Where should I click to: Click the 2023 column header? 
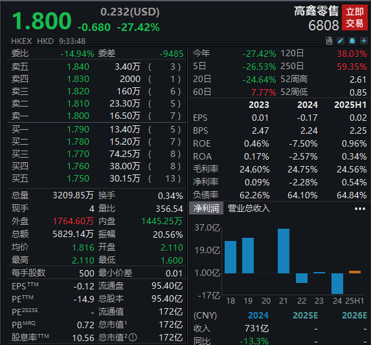(x=259, y=105)
